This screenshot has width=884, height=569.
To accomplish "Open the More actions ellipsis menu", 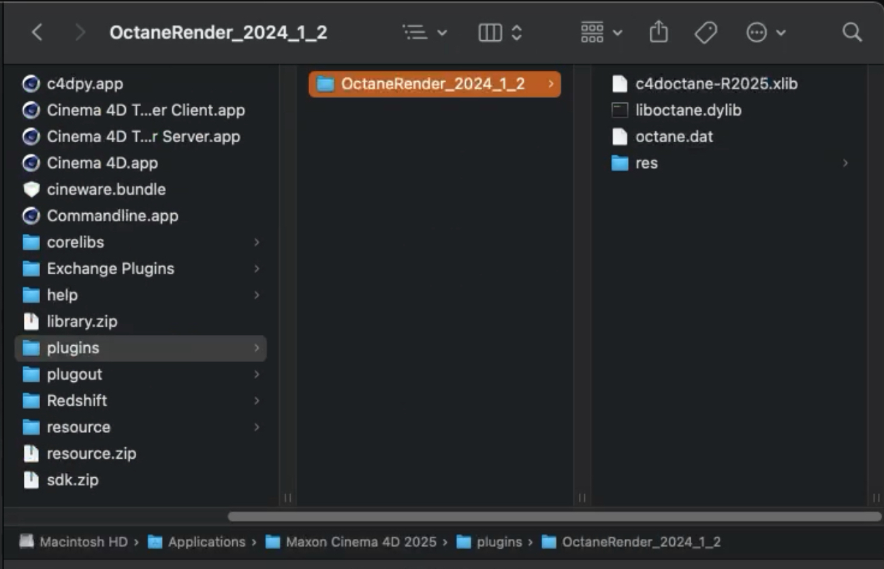I will point(766,32).
